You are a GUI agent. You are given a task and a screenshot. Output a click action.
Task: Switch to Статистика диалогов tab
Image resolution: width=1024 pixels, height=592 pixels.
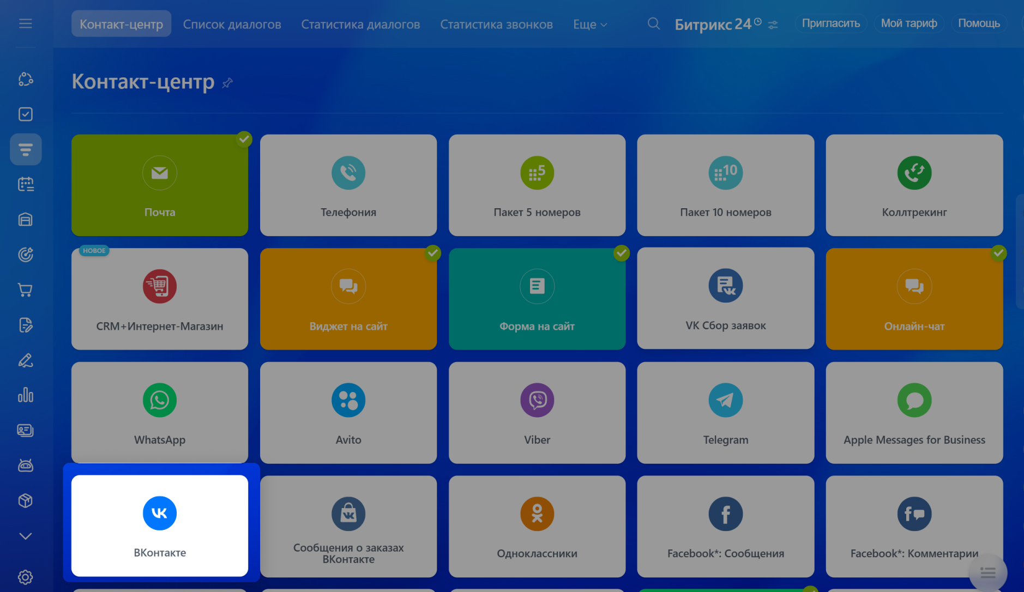click(360, 25)
